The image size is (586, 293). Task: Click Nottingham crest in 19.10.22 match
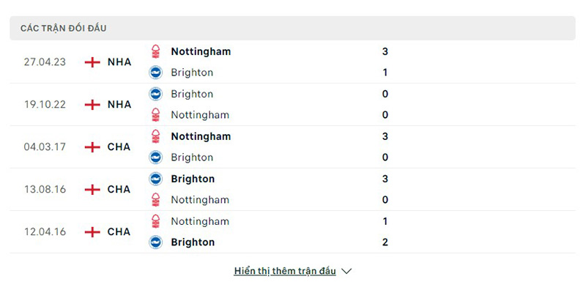pos(155,115)
